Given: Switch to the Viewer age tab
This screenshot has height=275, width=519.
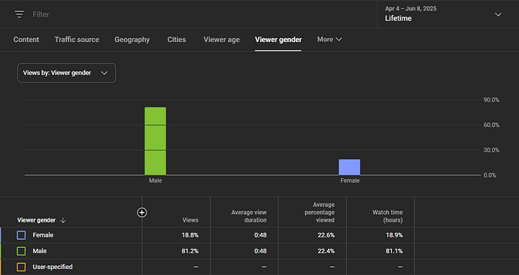Looking at the screenshot, I should [x=221, y=40].
